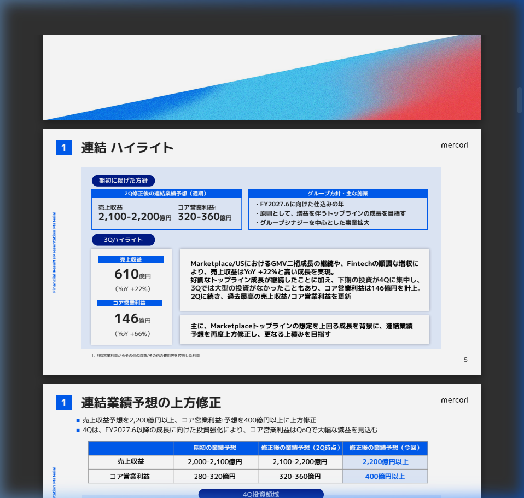
Task: Click the (YoY +66%) note under 146億円
Action: click(132, 334)
